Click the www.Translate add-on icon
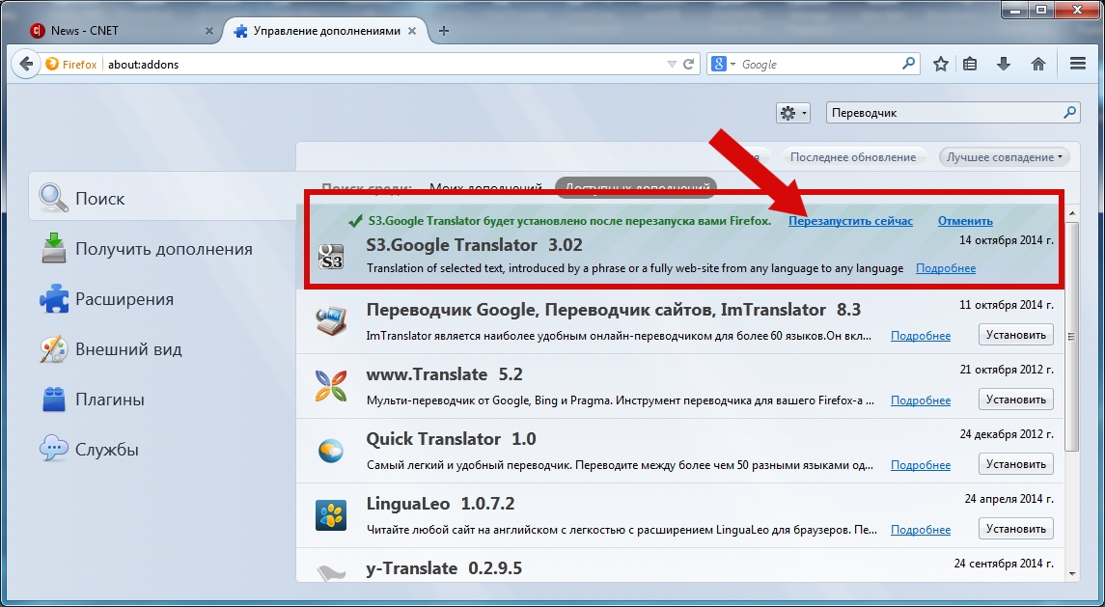Image resolution: width=1105 pixels, height=607 pixels. pos(330,386)
